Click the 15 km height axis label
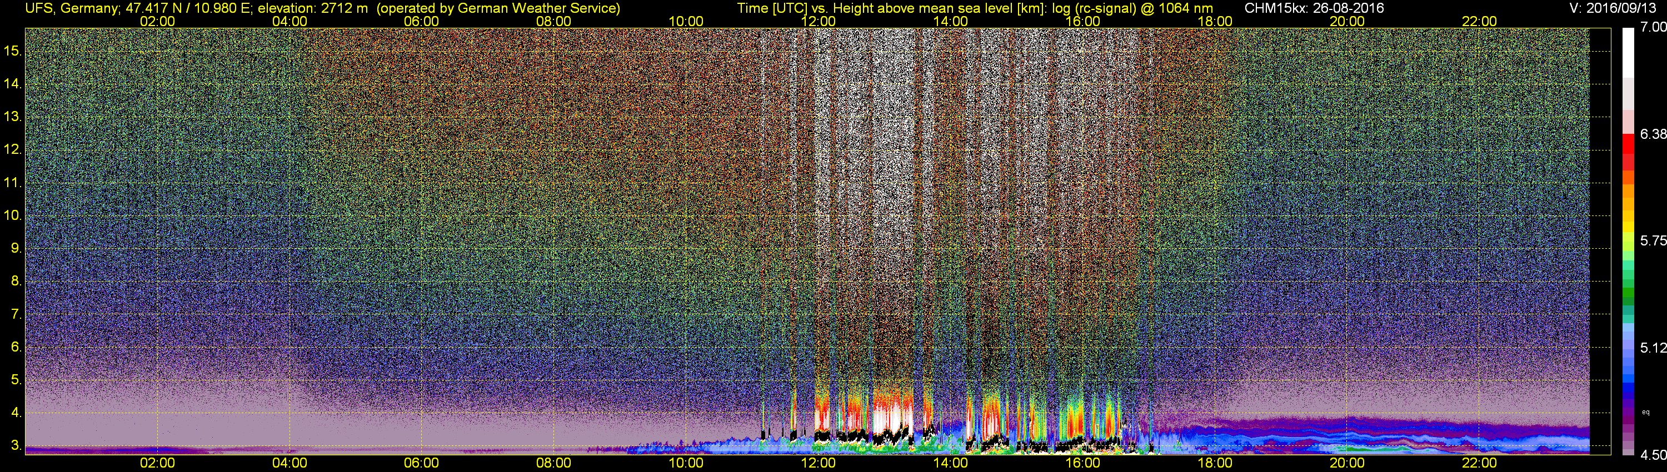The height and width of the screenshot is (472, 1667). 13,51
